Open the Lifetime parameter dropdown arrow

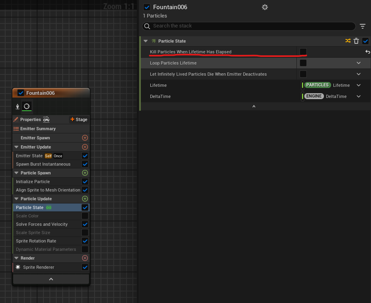tap(358, 85)
